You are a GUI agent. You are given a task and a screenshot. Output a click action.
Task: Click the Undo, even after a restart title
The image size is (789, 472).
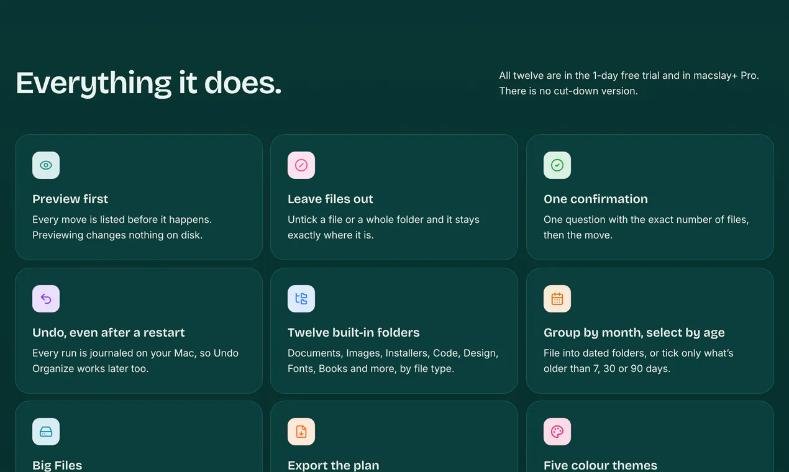(109, 332)
